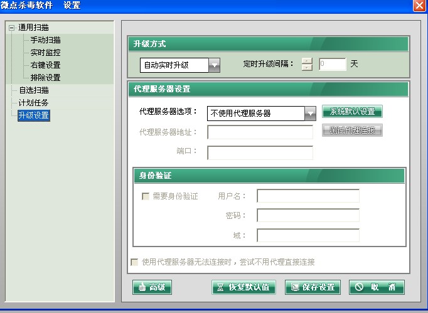Click the 系统默认设置 button
The image size is (428, 313).
point(352,112)
